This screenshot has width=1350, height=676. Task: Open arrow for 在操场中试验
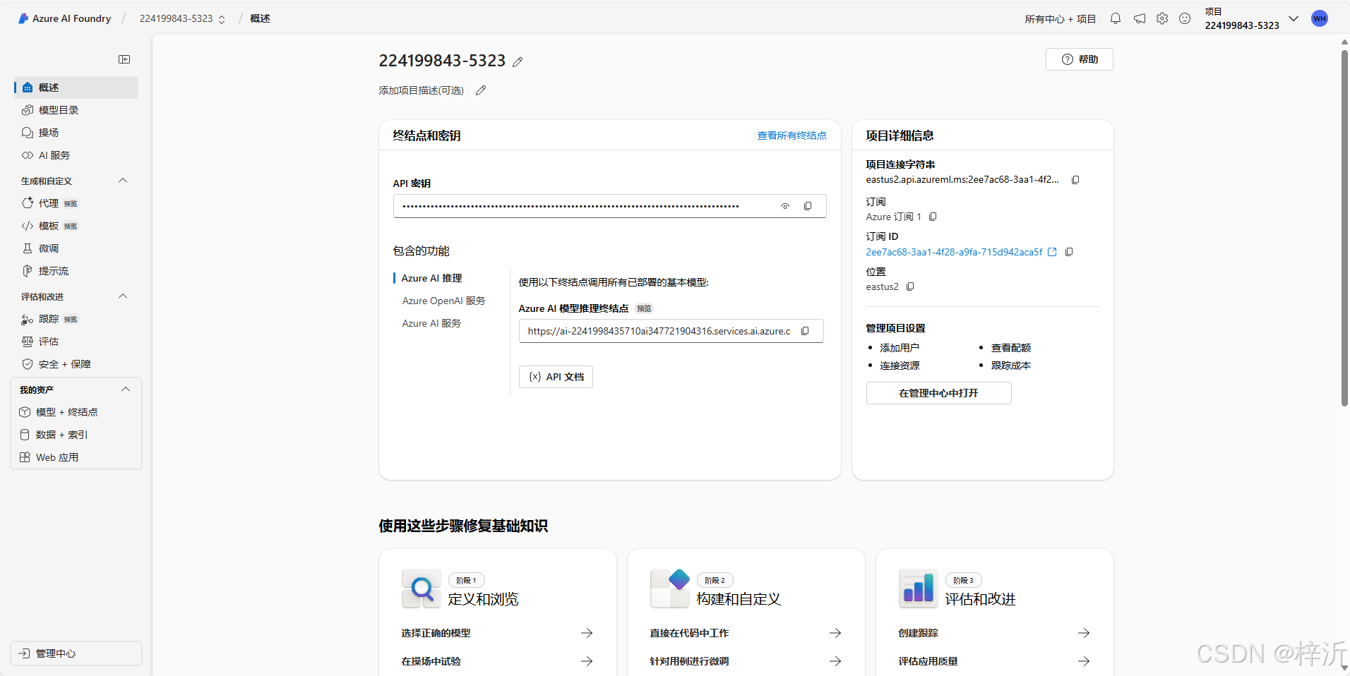point(587,661)
